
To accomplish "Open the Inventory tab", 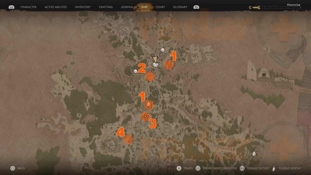I will [83, 7].
